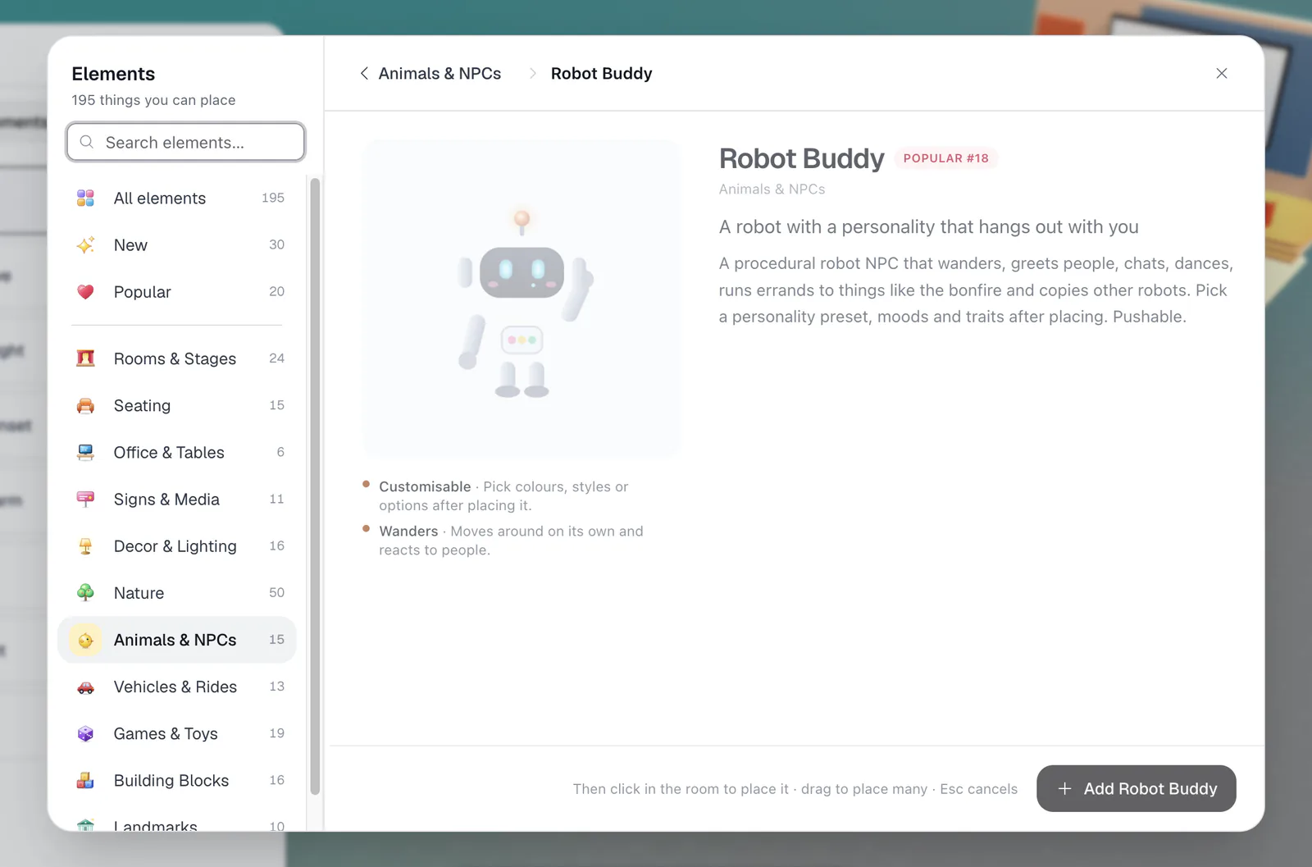Click the Customisable feature text

coord(503,495)
